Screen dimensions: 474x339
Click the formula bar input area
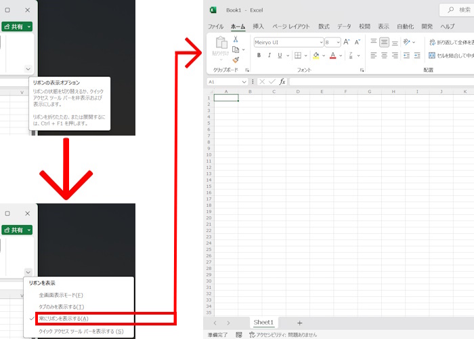click(x=381, y=82)
